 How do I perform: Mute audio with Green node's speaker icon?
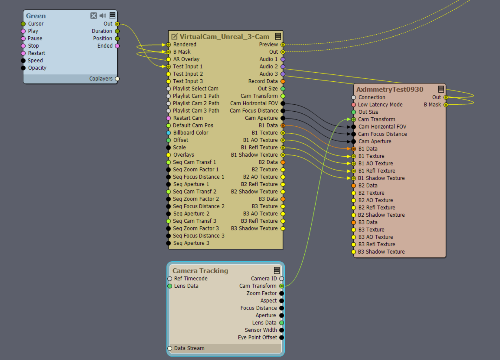[103, 16]
